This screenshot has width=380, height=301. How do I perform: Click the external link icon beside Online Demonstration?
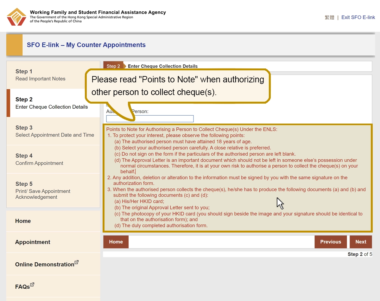(77, 262)
